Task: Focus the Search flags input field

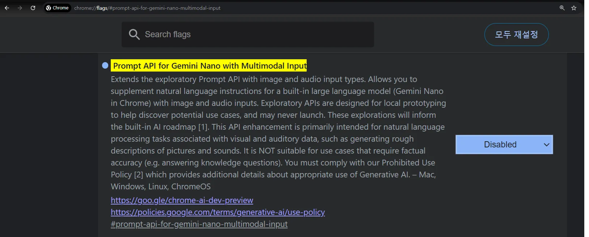Action: [x=248, y=34]
